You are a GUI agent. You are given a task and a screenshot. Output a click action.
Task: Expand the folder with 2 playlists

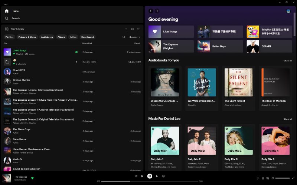point(76,62)
